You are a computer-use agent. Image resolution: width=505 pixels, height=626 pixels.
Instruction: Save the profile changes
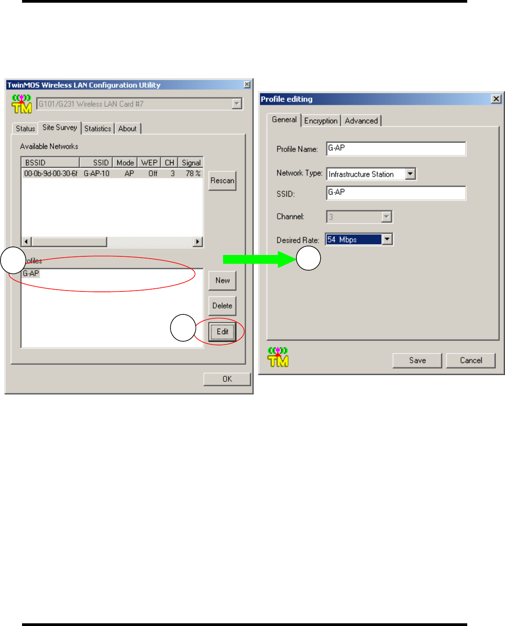417,360
